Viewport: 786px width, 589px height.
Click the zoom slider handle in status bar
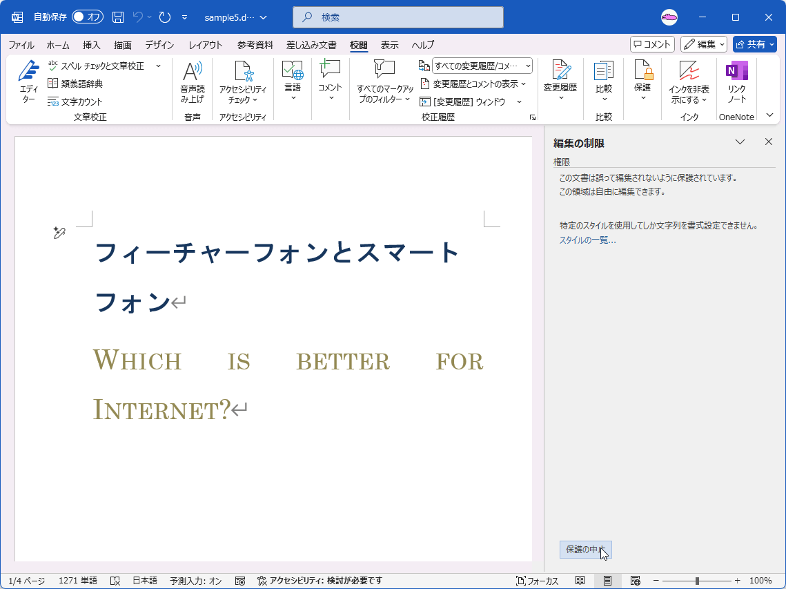pos(697,581)
